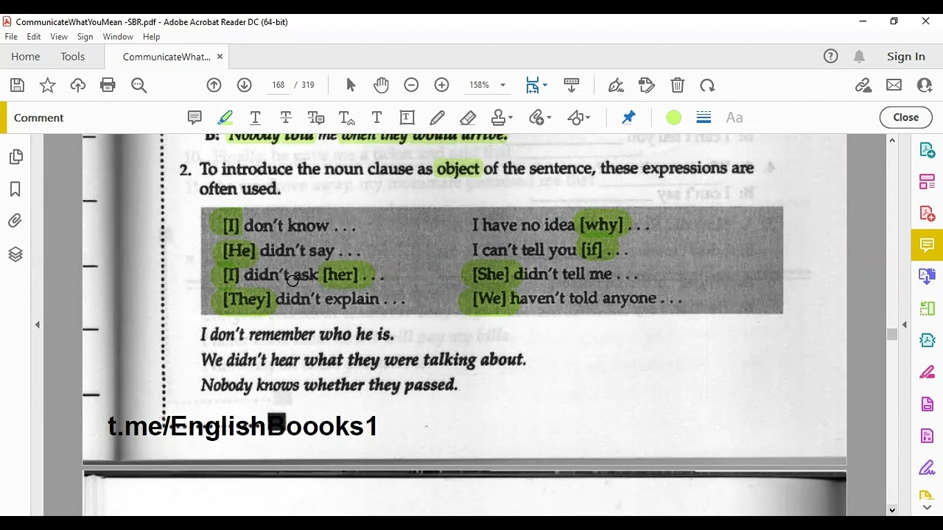Click vertical scrollbar up arrow
Screen dimensions: 943x530
coord(892,140)
